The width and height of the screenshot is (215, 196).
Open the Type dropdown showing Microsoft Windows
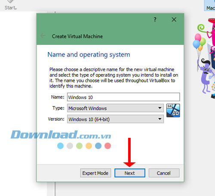tap(115, 108)
